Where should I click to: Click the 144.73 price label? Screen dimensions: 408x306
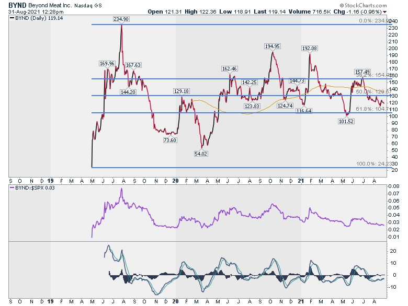297,81
